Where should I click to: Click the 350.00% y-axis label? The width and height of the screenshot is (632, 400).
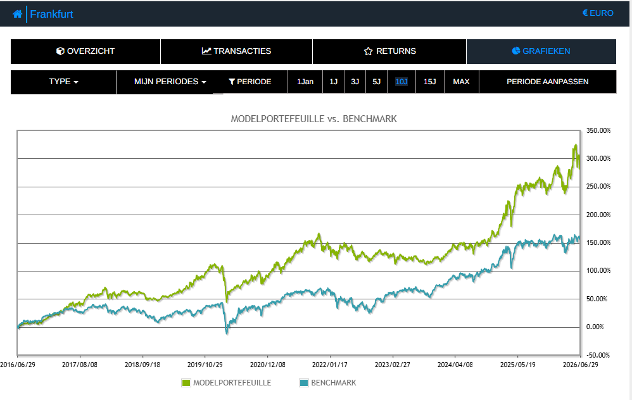point(598,130)
